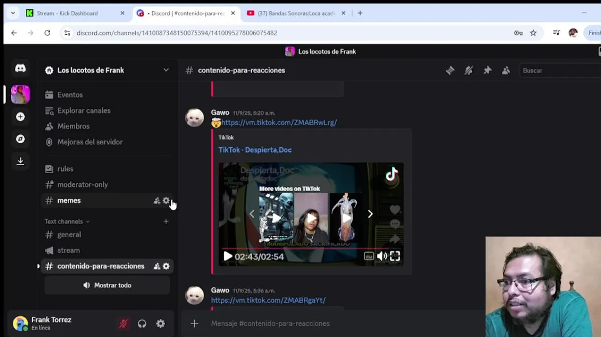Toggle captions on TikTok video

click(369, 256)
